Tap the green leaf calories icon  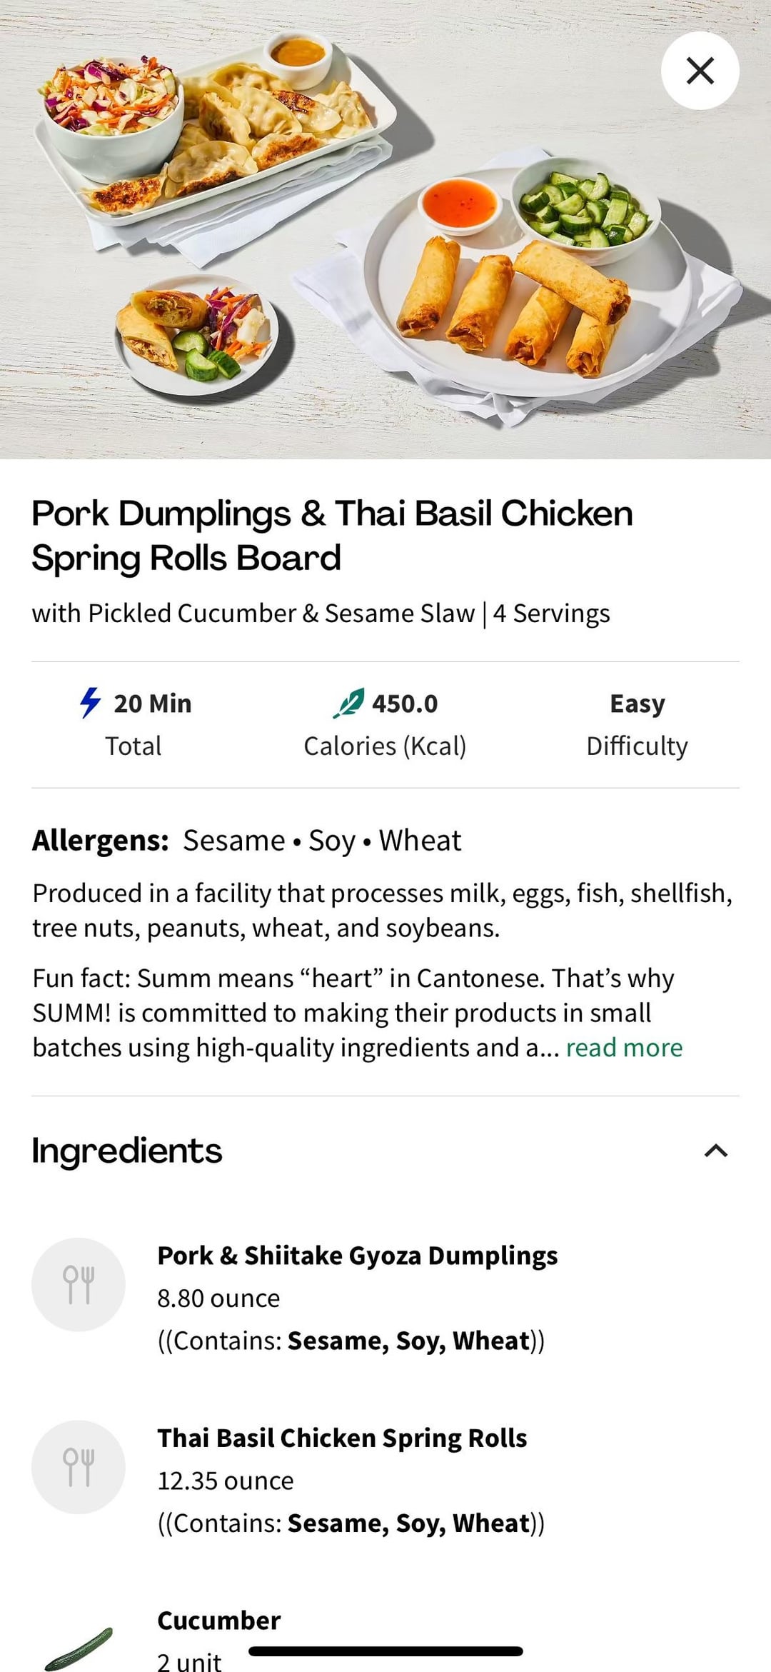click(348, 704)
